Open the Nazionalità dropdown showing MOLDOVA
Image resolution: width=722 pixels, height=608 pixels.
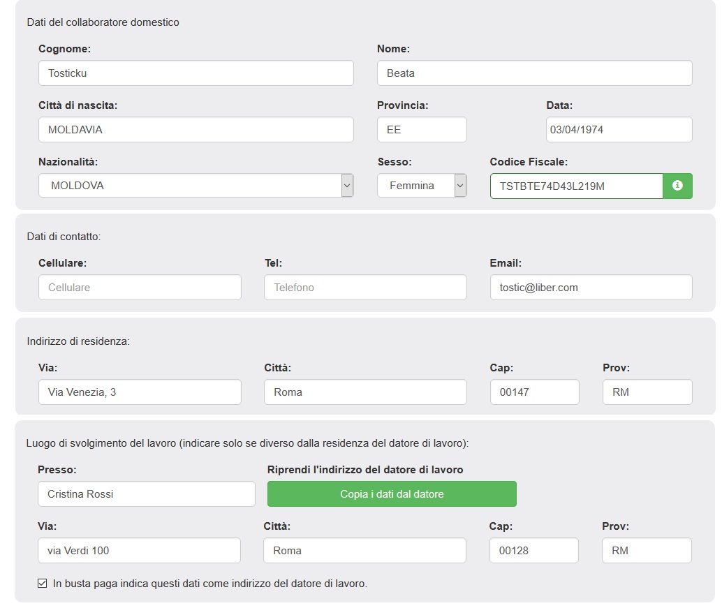pyautogui.click(x=196, y=186)
